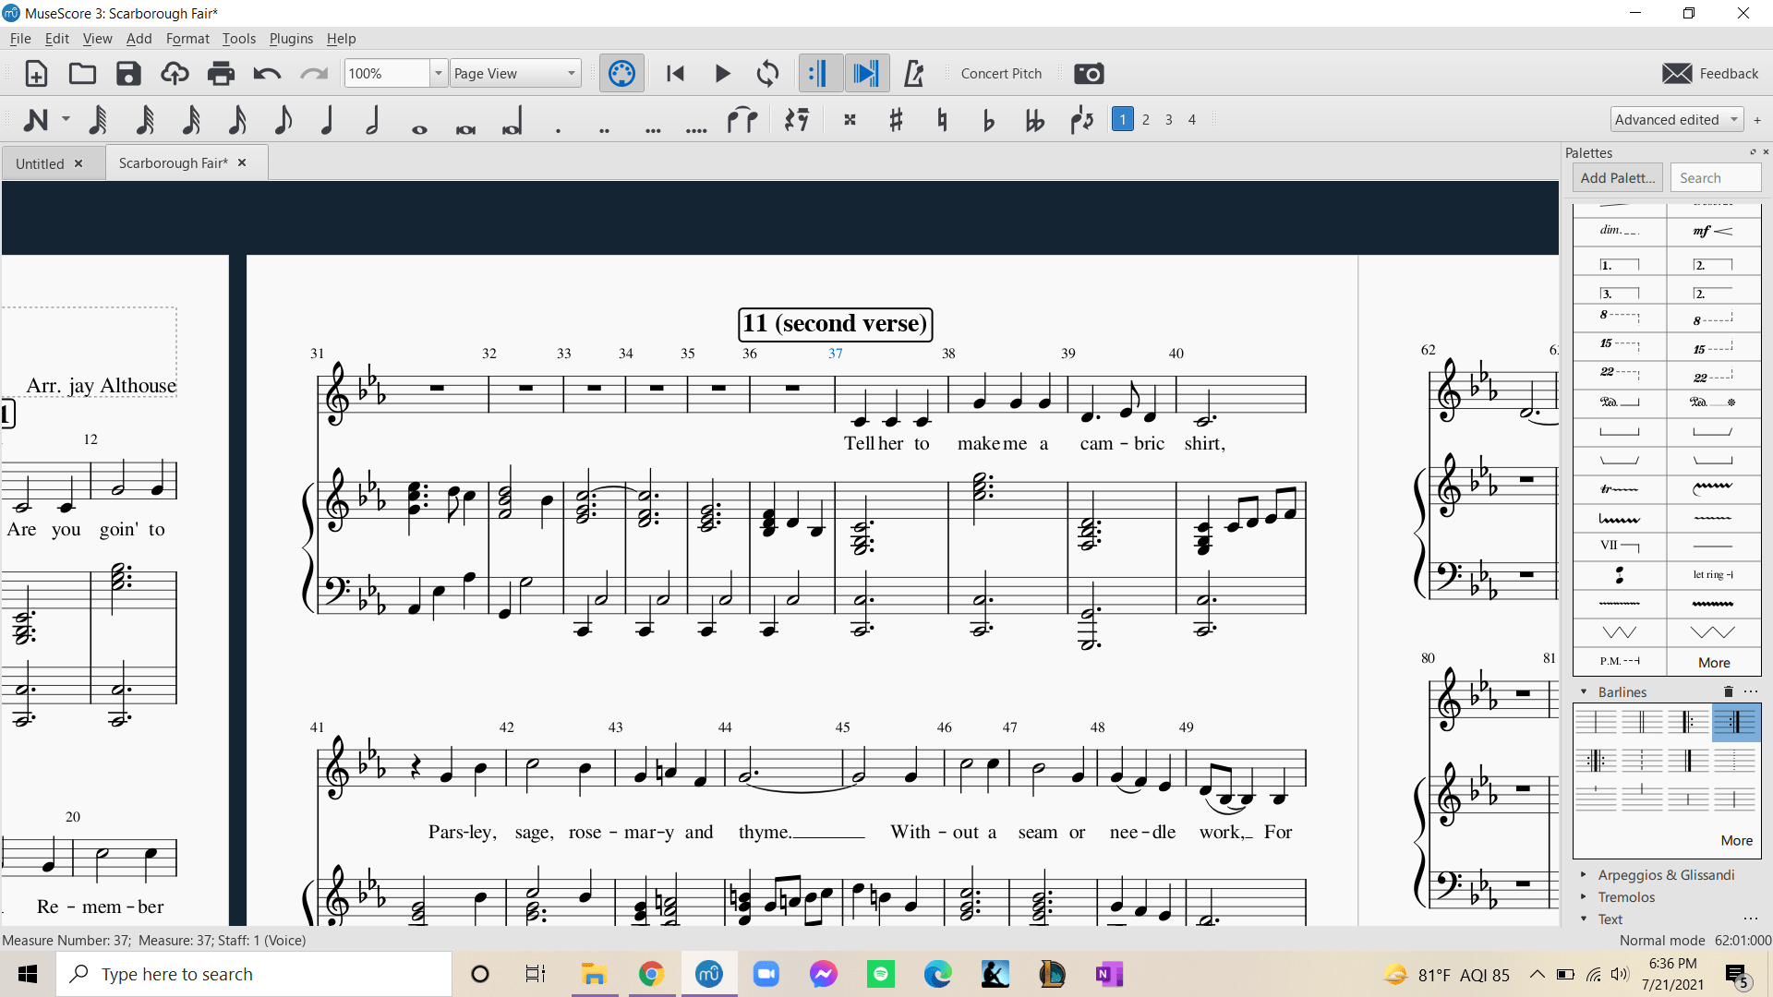
Task: Apply a double sharp accidental
Action: 850,120
